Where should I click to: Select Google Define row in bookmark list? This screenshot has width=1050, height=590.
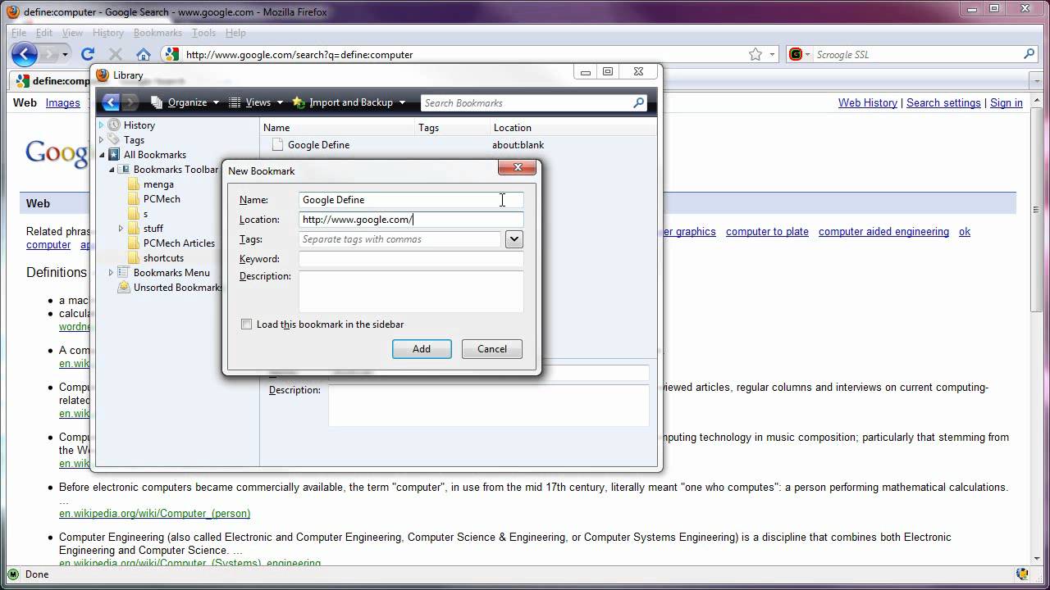coord(459,145)
